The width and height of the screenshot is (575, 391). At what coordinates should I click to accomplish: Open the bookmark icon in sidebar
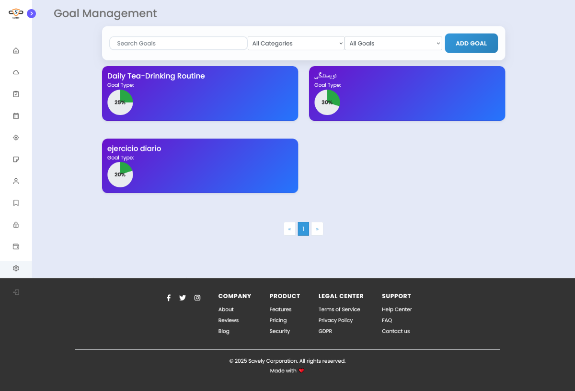(16, 203)
